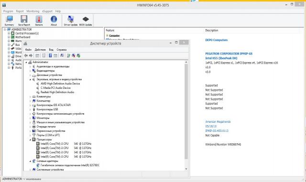Open the Справка menu in Device Manager
306x182 pixels.
(x=62, y=50)
